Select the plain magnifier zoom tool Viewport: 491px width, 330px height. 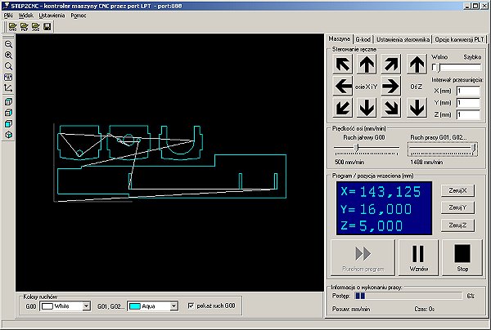click(8, 66)
